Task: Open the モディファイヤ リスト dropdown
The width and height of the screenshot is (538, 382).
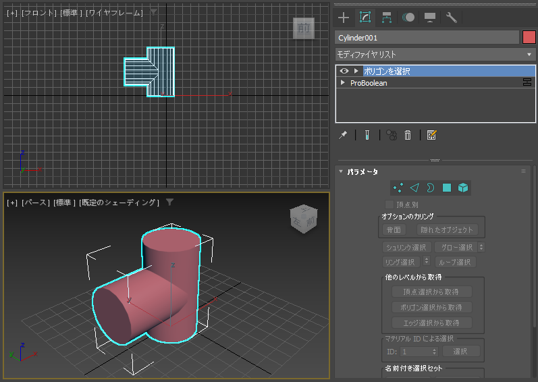Action: pos(435,55)
